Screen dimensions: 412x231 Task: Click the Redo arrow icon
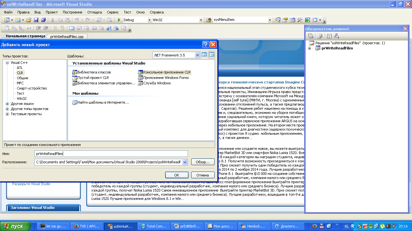pyautogui.click(x=88, y=20)
